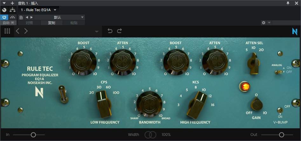This screenshot has width=301, height=141.
Task: Go to the previous plugin preset arrow
Action: point(18,31)
